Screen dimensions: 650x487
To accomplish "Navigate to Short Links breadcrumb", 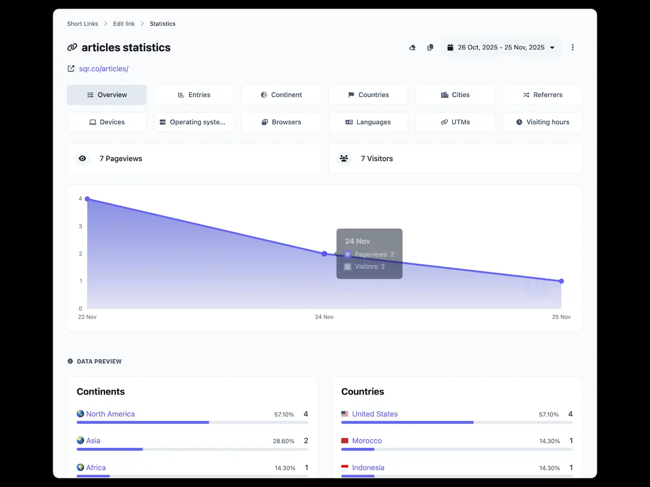I will coord(82,24).
